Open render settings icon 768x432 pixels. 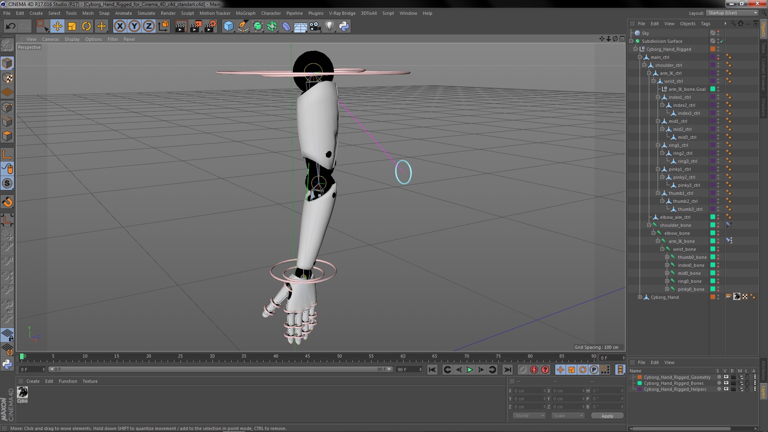(x=210, y=26)
